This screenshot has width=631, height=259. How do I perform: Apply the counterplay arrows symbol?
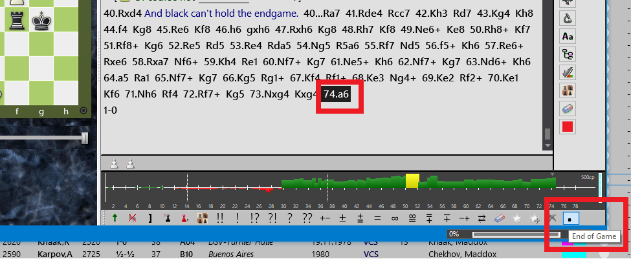482,218
